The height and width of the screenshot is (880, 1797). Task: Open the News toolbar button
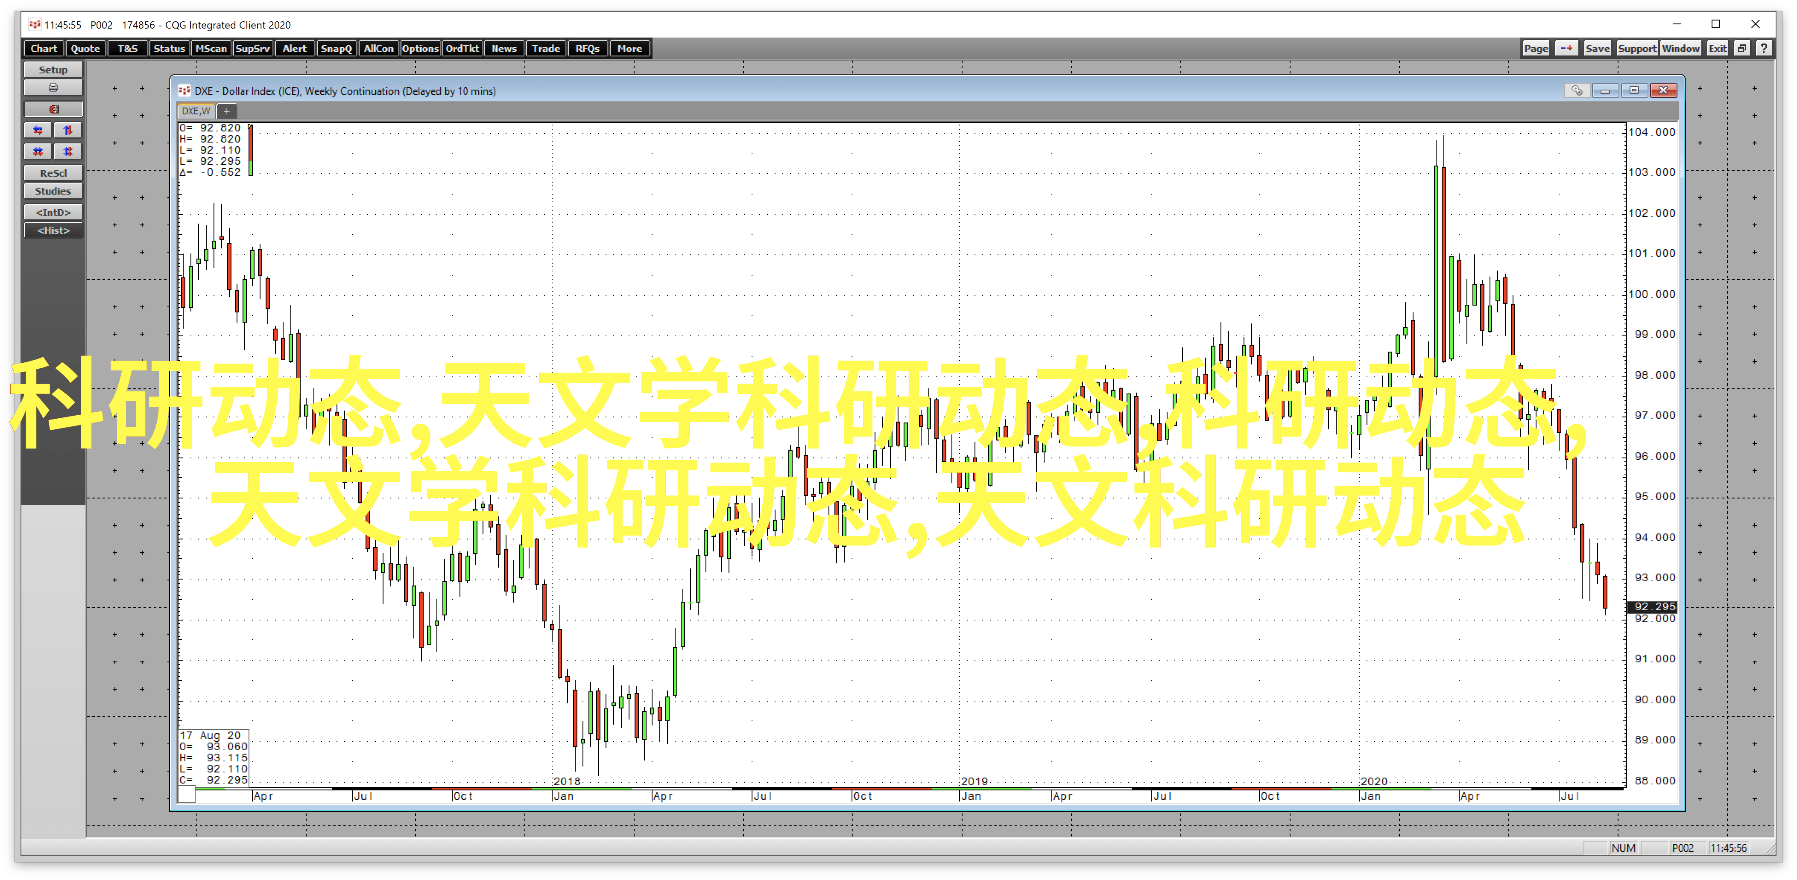(x=503, y=49)
